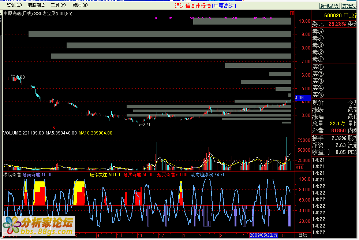Screen dimensions: 359x240
Task: Click the MA10:289984.00 value
Action: coord(96,133)
